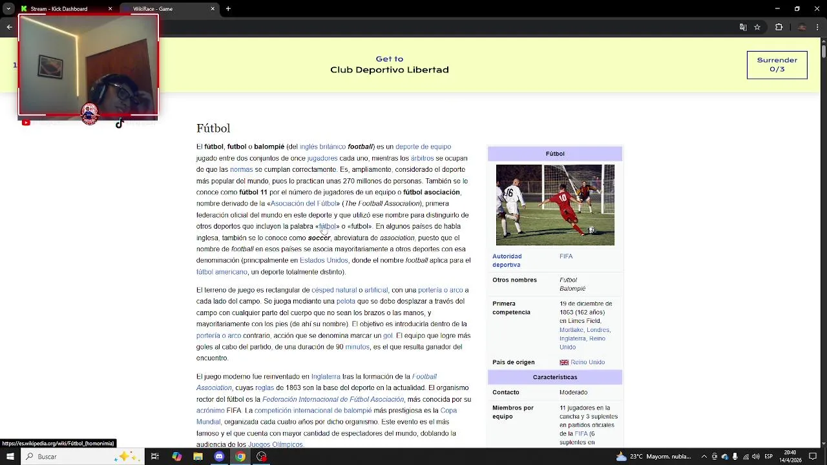The image size is (827, 465).
Task: Click the YouTube icon below the webcam
Action: [x=26, y=123]
